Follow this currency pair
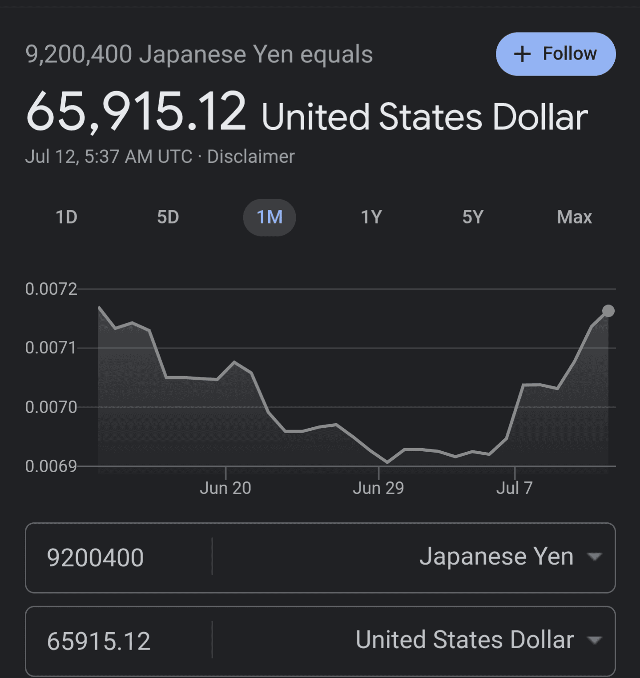The image size is (640, 678). pos(555,54)
